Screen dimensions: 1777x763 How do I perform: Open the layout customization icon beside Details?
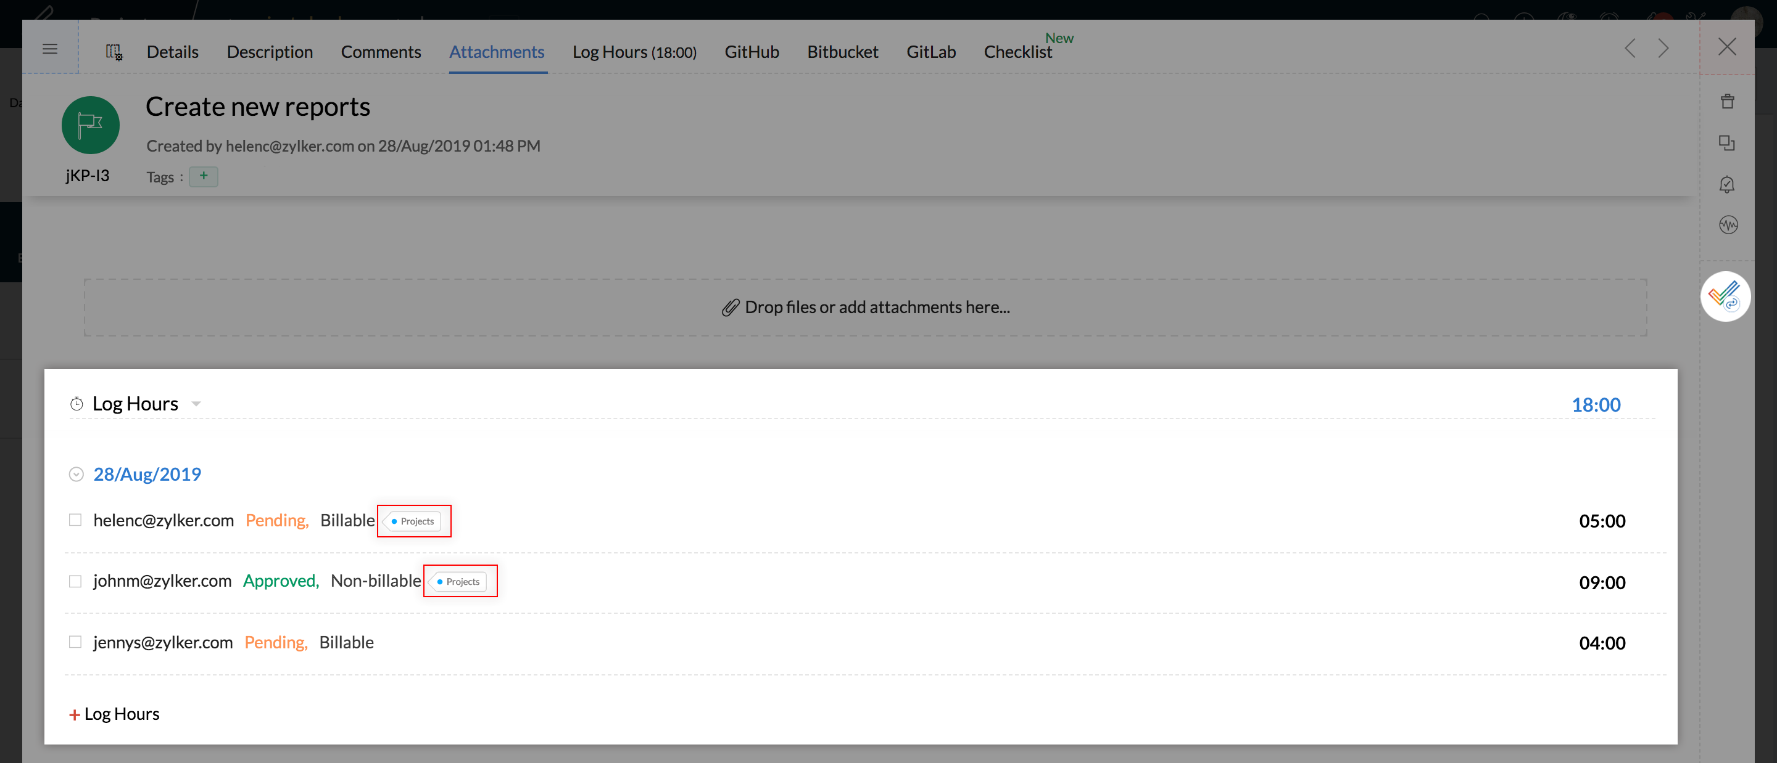click(x=114, y=52)
